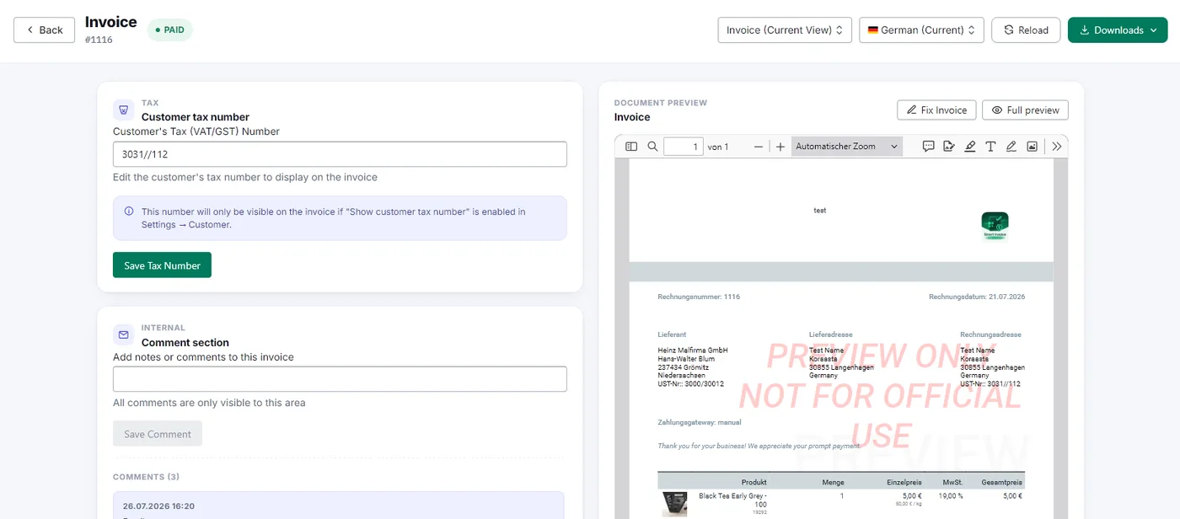The width and height of the screenshot is (1180, 519).
Task: Add a comment annotation in PDF toolbar
Action: 928,147
